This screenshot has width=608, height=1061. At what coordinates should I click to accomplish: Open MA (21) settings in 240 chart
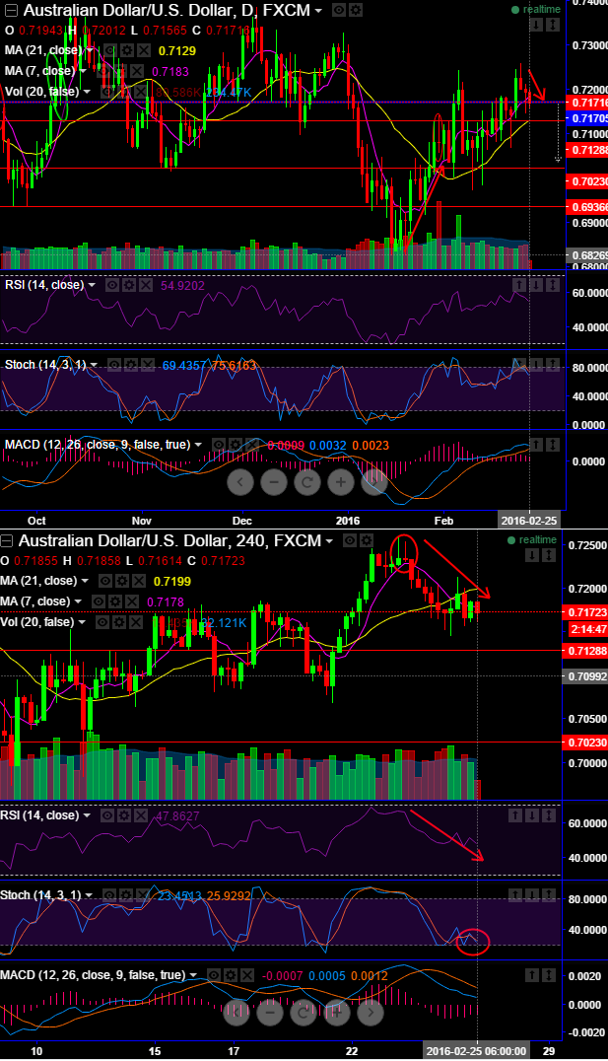122,581
